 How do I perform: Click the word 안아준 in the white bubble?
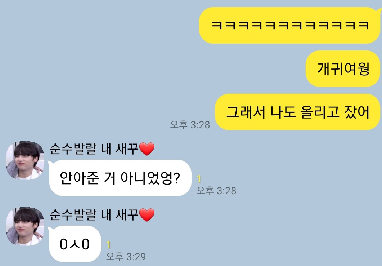click(79, 178)
